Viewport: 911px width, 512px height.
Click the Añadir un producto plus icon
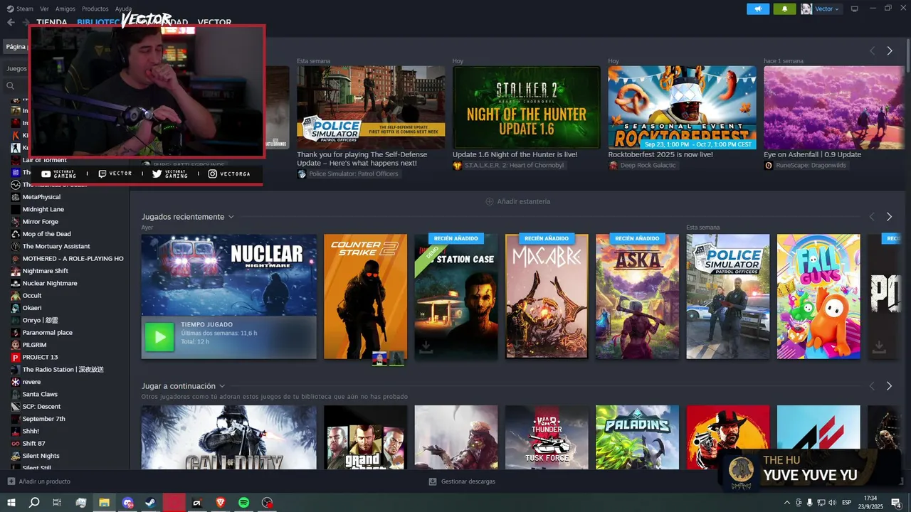pos(11,481)
